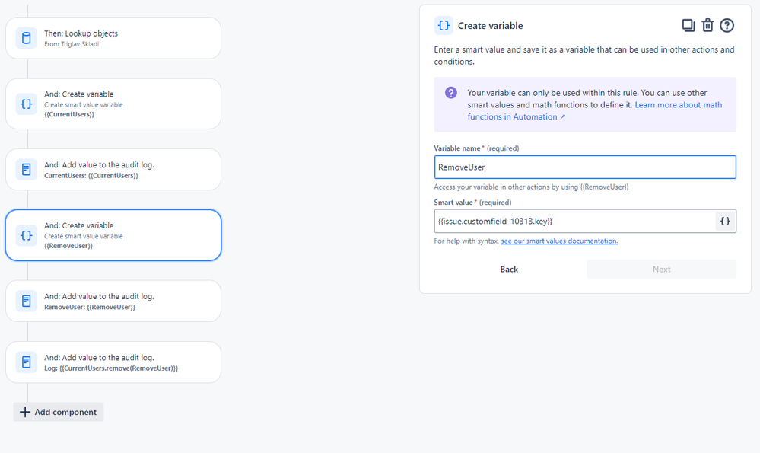The width and height of the screenshot is (760, 453).
Task: Click the Add component button
Action: (59, 412)
